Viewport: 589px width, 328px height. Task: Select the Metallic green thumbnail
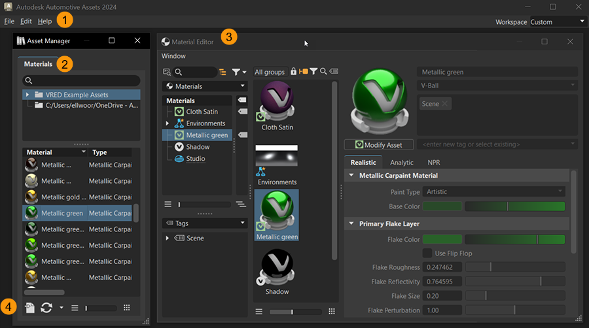(277, 215)
